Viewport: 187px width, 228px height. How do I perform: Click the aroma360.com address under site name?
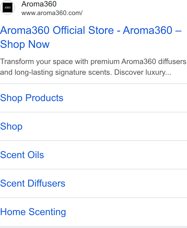click(x=52, y=13)
